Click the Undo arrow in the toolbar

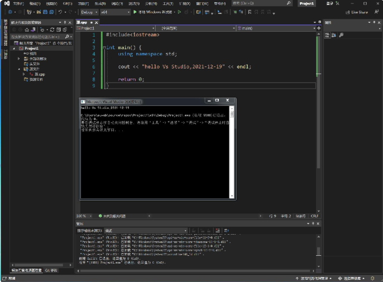click(60, 12)
